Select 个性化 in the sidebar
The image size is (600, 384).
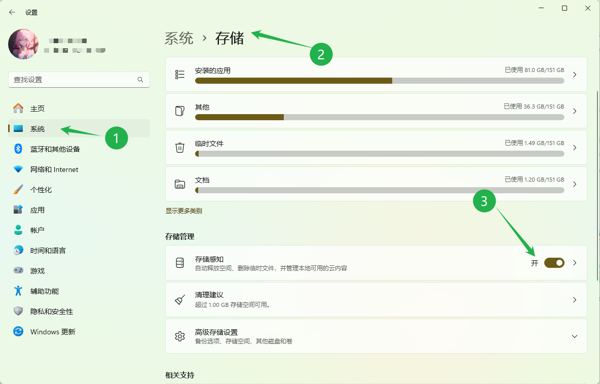click(x=79, y=190)
